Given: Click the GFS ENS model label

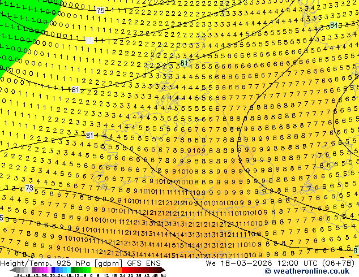Looking at the screenshot, I should [144, 263].
